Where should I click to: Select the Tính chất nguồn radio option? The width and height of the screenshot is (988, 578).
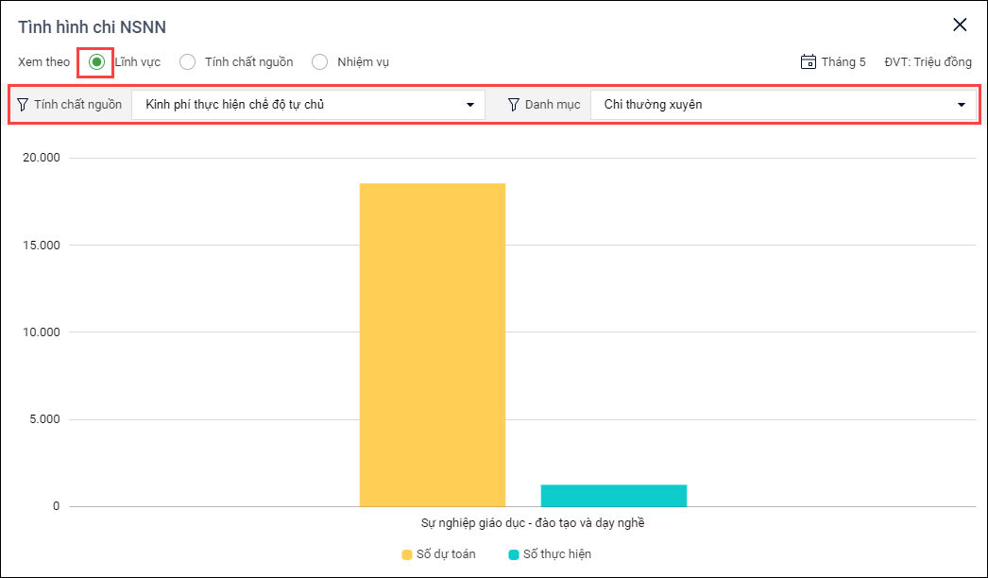coord(188,62)
